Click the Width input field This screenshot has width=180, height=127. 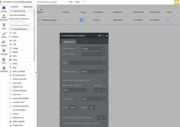[x=73, y=108]
